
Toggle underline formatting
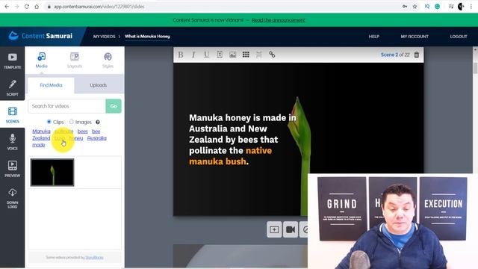click(206, 55)
